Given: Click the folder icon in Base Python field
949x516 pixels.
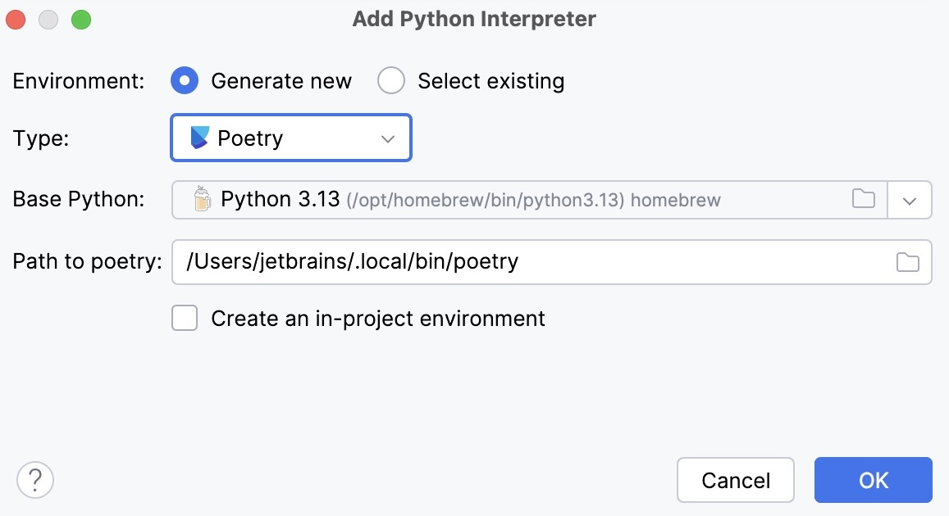Looking at the screenshot, I should [x=863, y=199].
